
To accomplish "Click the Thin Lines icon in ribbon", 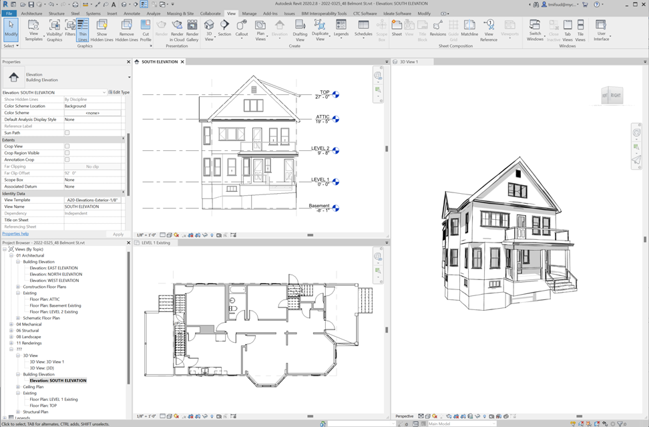I will pyautogui.click(x=83, y=29).
